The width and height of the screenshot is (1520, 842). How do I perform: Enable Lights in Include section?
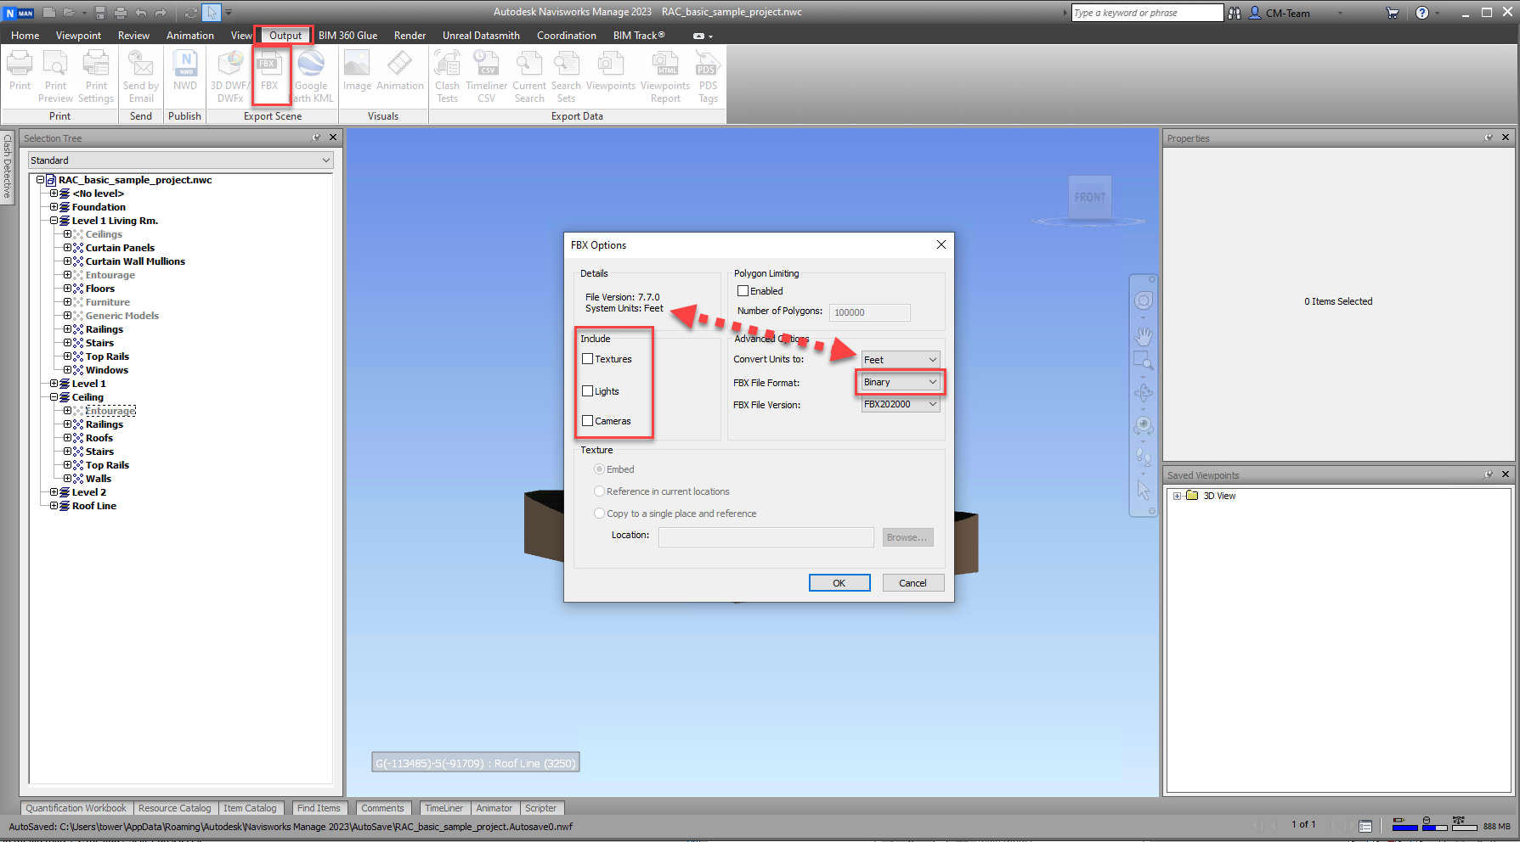587,391
